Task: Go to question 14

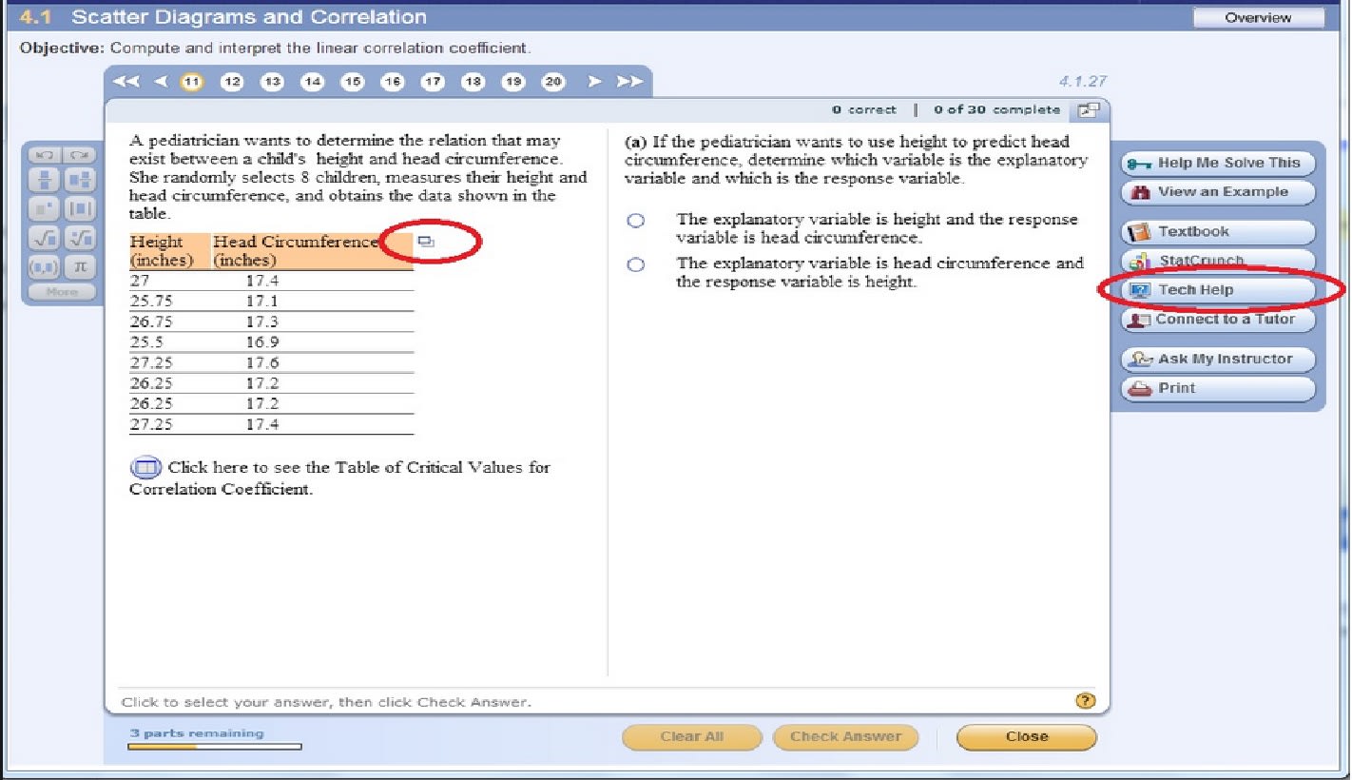Action: pyautogui.click(x=313, y=82)
